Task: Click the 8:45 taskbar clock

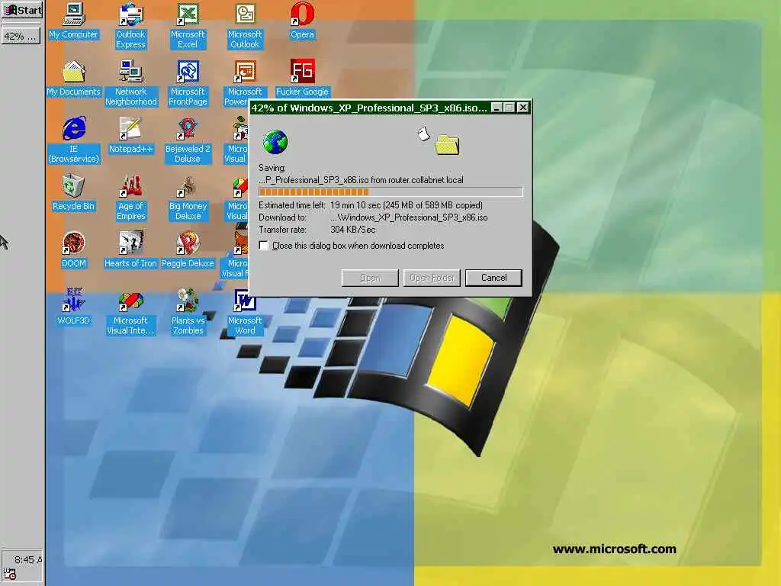Action: point(28,559)
